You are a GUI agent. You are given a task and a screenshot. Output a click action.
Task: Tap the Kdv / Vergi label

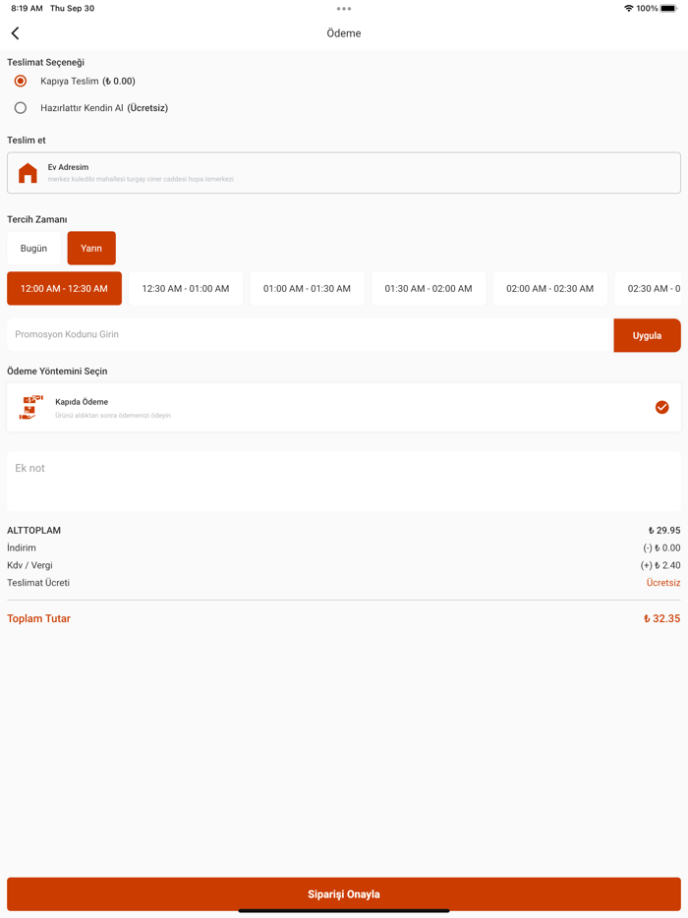coord(29,565)
